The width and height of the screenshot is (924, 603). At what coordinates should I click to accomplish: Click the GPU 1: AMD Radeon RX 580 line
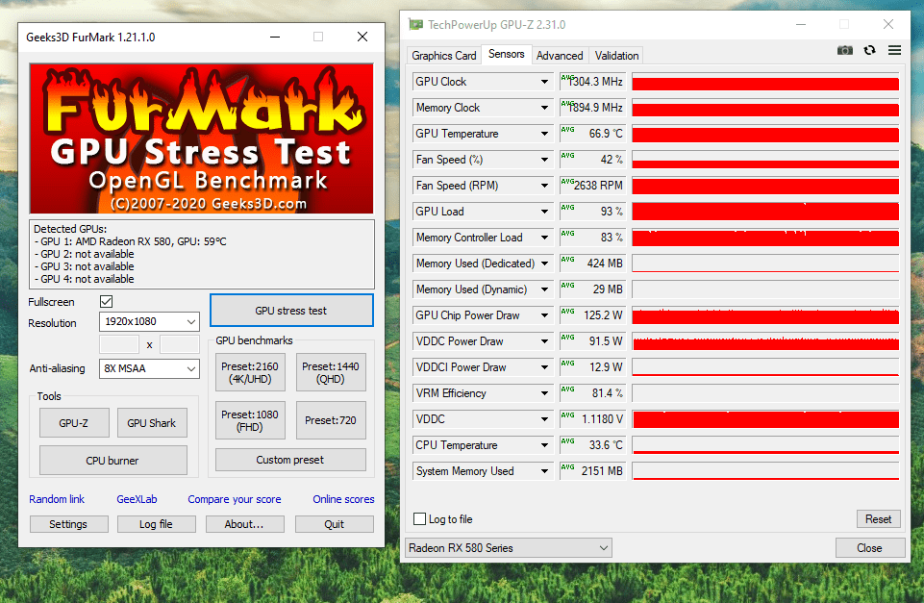click(x=130, y=241)
